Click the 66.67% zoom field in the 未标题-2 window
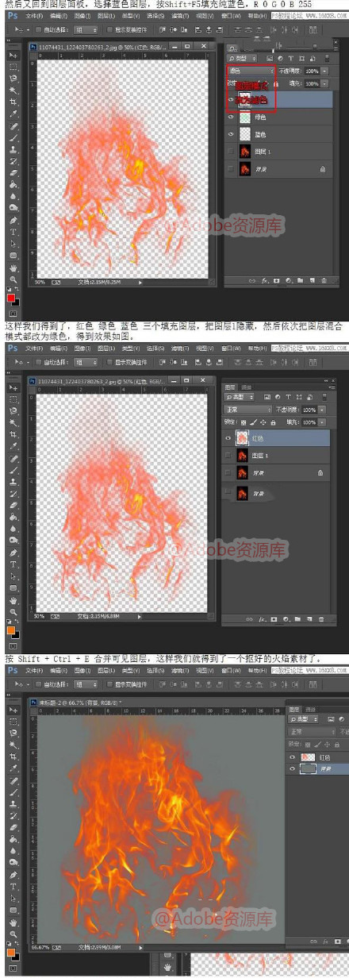This screenshot has height=978, width=349. [x=41, y=947]
